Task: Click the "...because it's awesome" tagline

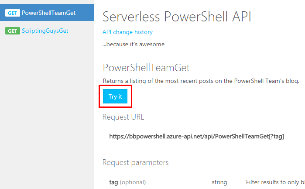Action: coord(134,44)
